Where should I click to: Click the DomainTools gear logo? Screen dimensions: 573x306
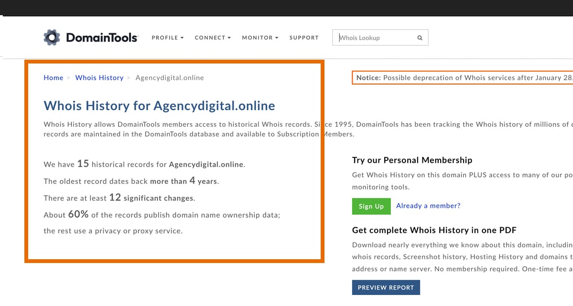click(52, 37)
